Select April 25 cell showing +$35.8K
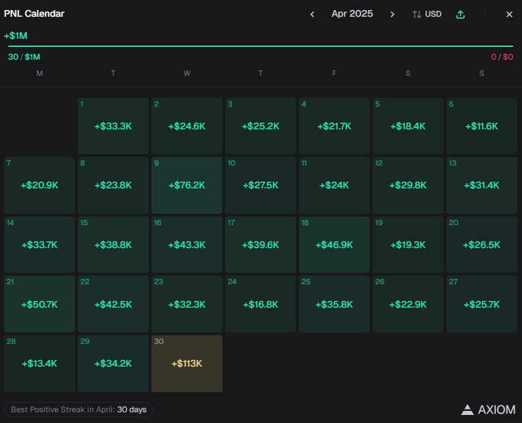The width and height of the screenshot is (522, 423). (334, 304)
